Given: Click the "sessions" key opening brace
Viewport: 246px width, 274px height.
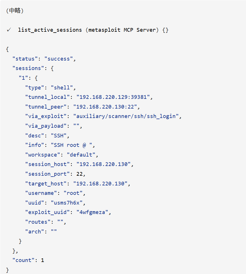Looking at the screenshot, I should (52, 68).
